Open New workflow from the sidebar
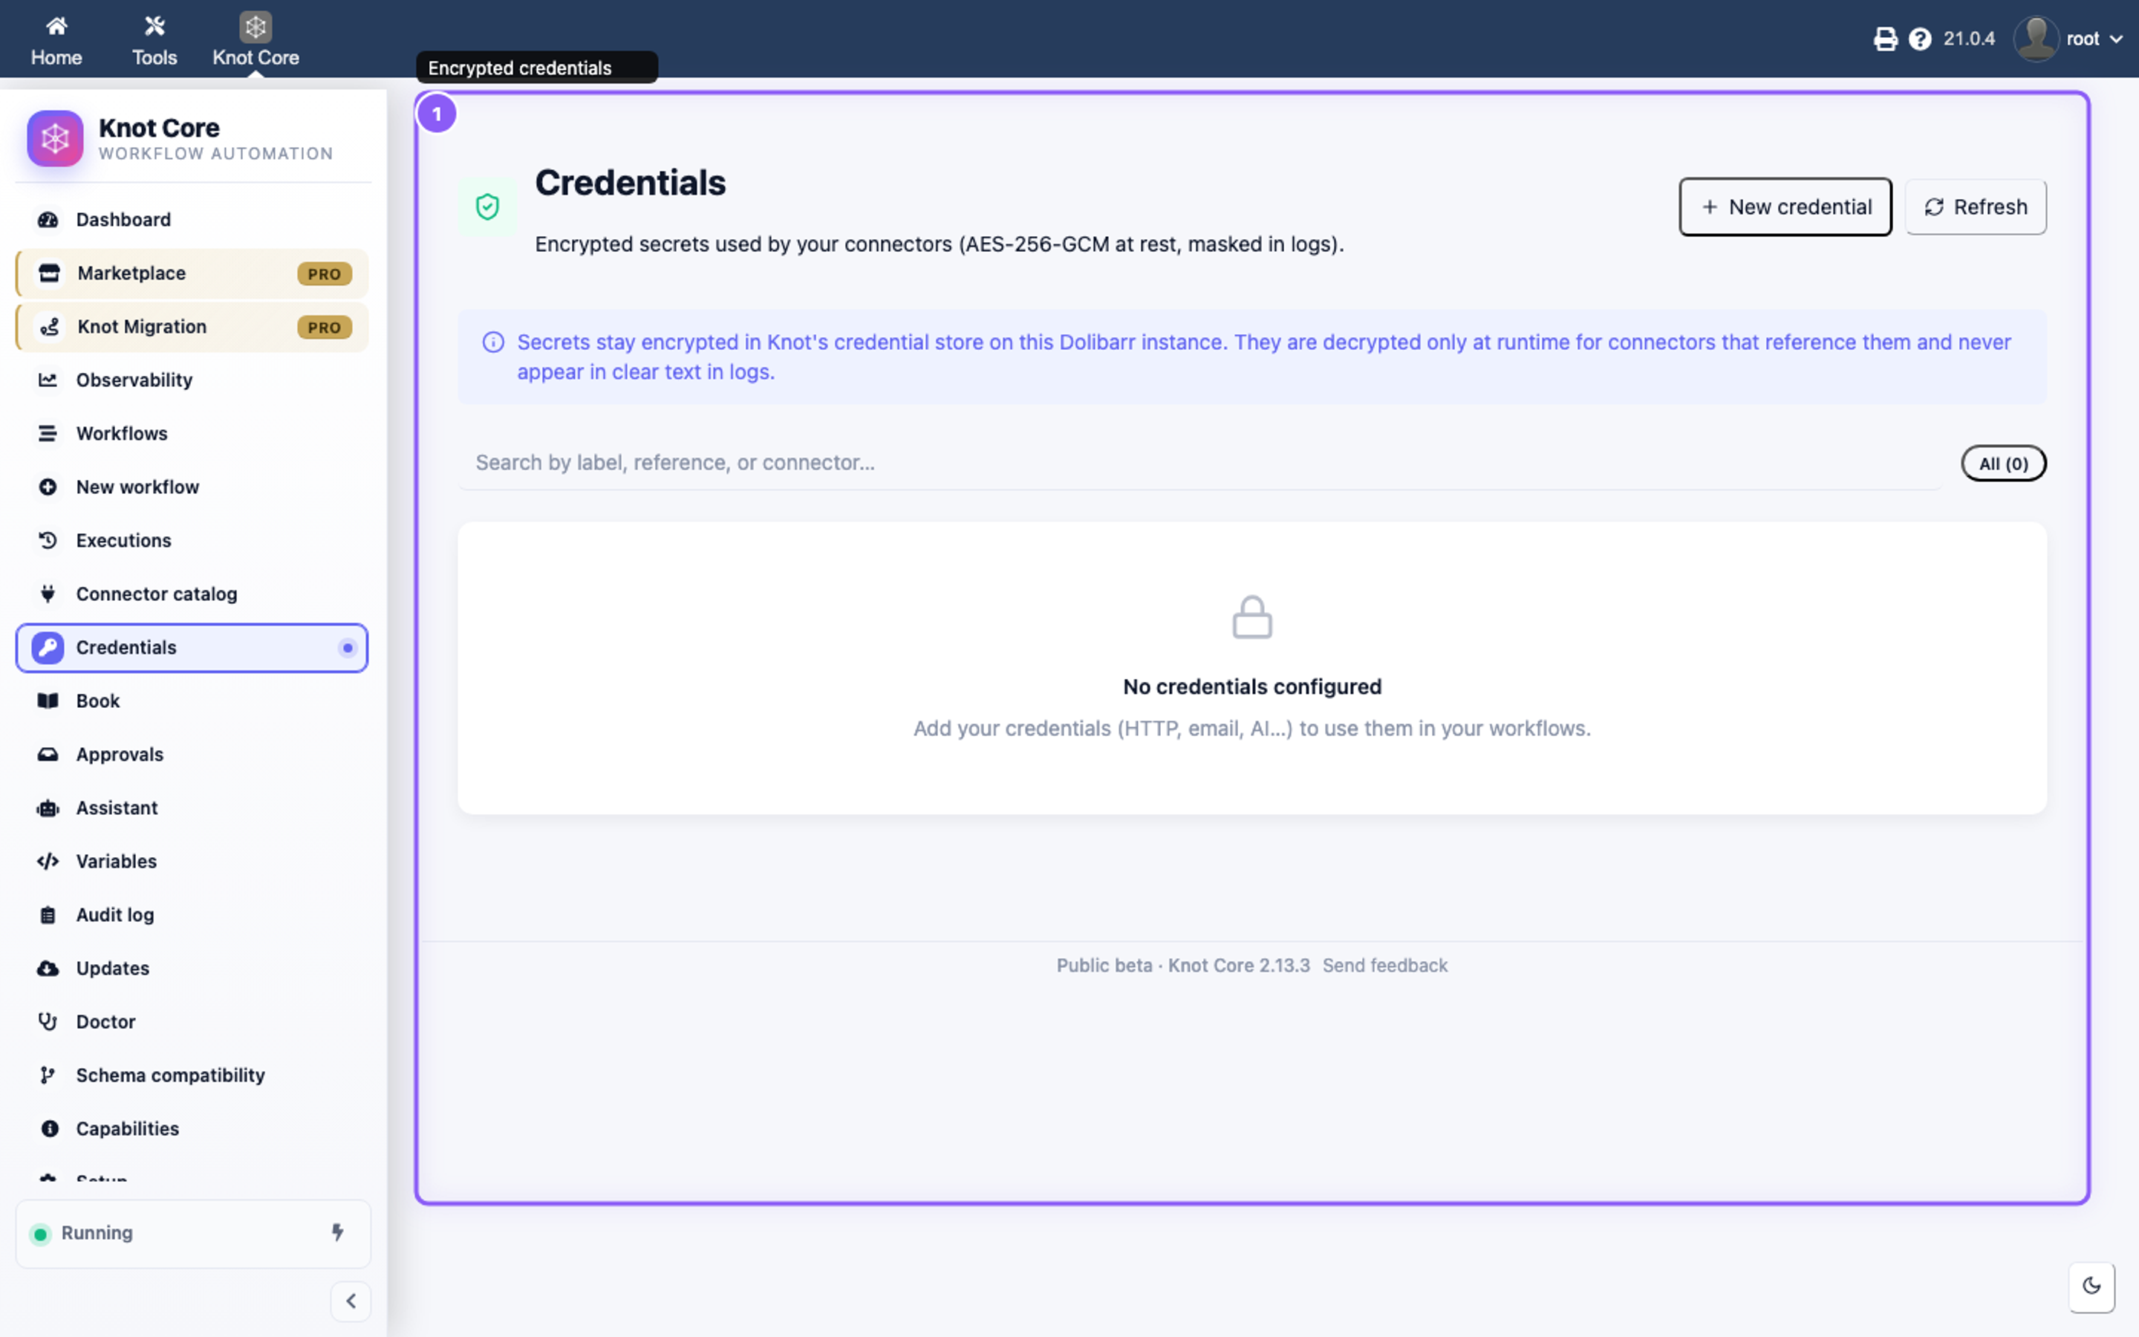 coord(192,487)
